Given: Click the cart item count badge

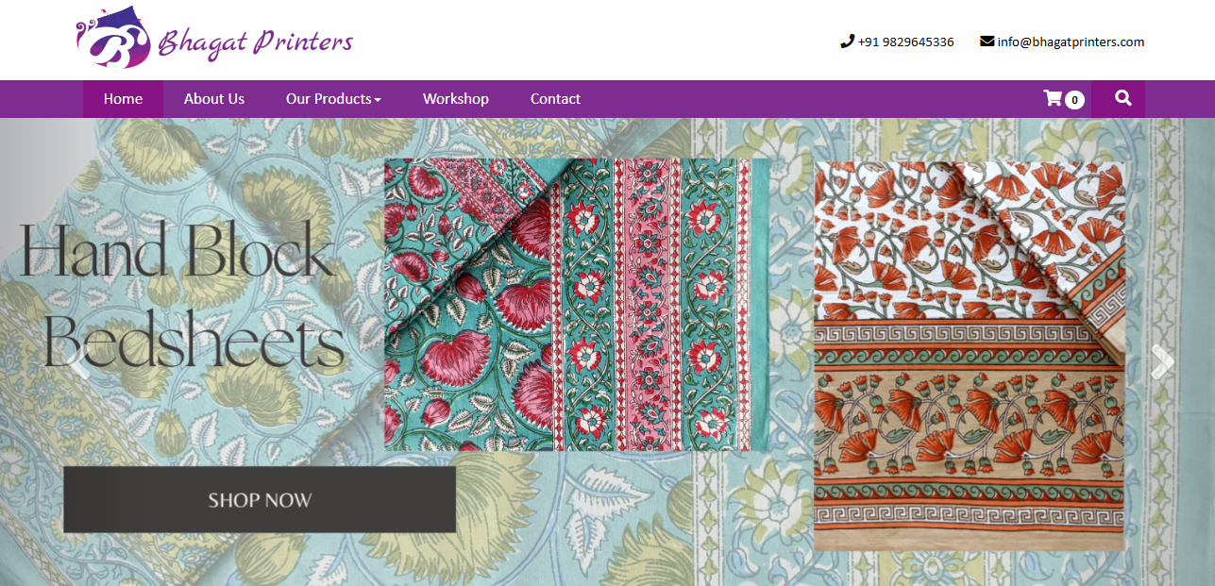Looking at the screenshot, I should click(x=1074, y=100).
